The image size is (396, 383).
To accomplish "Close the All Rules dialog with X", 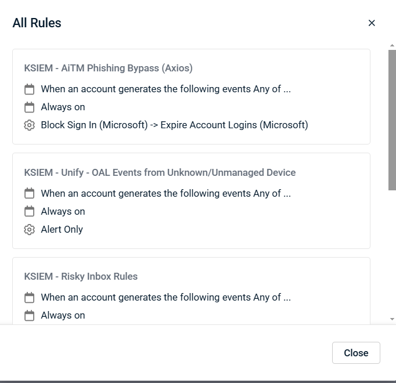I will pos(372,23).
